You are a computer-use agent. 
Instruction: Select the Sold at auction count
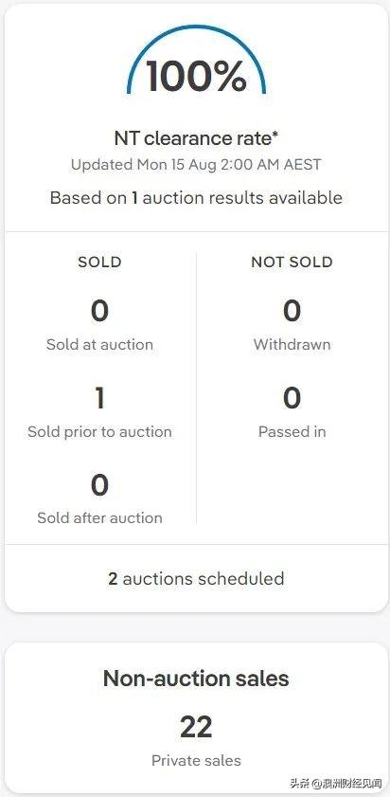pyautogui.click(x=99, y=311)
